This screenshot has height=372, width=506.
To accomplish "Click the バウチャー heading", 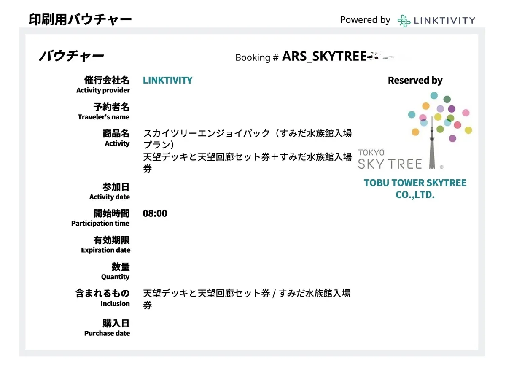I will pyautogui.click(x=71, y=56).
